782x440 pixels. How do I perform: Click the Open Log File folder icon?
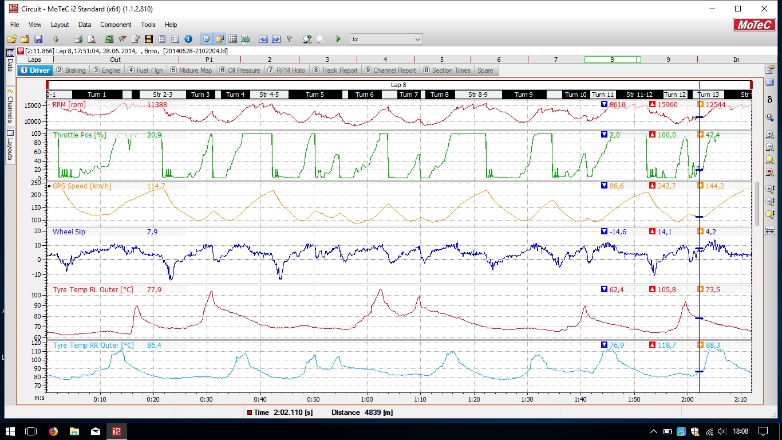coord(12,39)
